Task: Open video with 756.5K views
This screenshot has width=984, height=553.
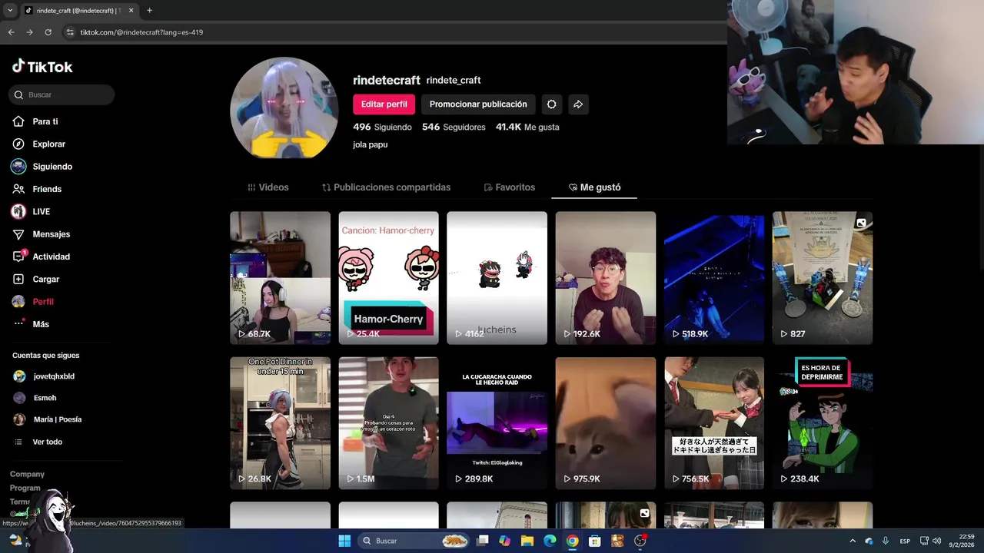Action: coord(714,423)
